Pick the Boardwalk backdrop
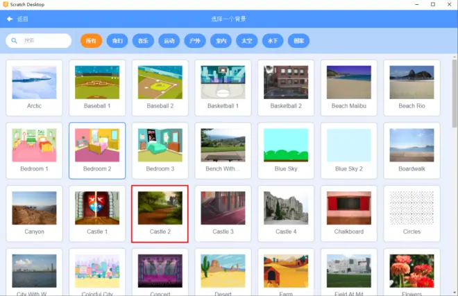The image size is (458, 296). click(412, 150)
